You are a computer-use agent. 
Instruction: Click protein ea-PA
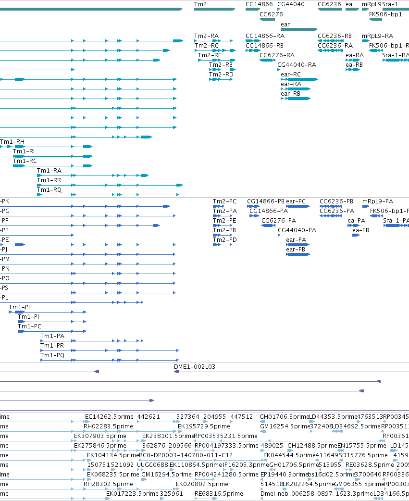pyautogui.click(x=356, y=221)
